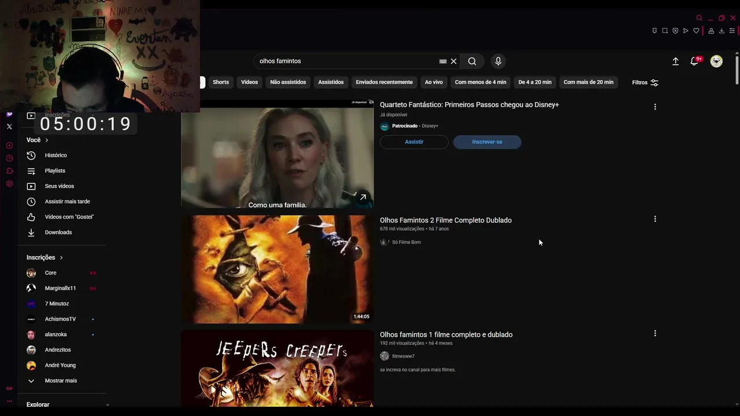Screen dimensions: 740x416
Task: Click the GX corner icon in sidebar
Action: click(9, 388)
